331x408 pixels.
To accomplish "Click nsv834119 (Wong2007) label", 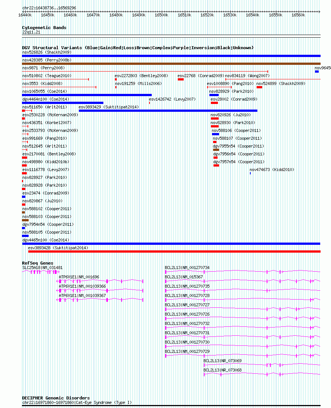I will click(x=247, y=76).
